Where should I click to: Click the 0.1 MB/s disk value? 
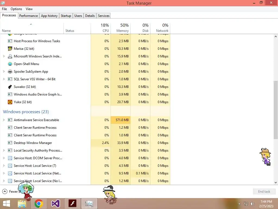coord(142,173)
